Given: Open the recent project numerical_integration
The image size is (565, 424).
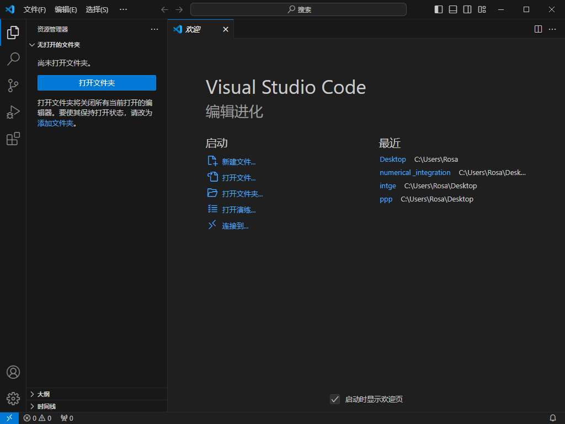Looking at the screenshot, I should (415, 172).
